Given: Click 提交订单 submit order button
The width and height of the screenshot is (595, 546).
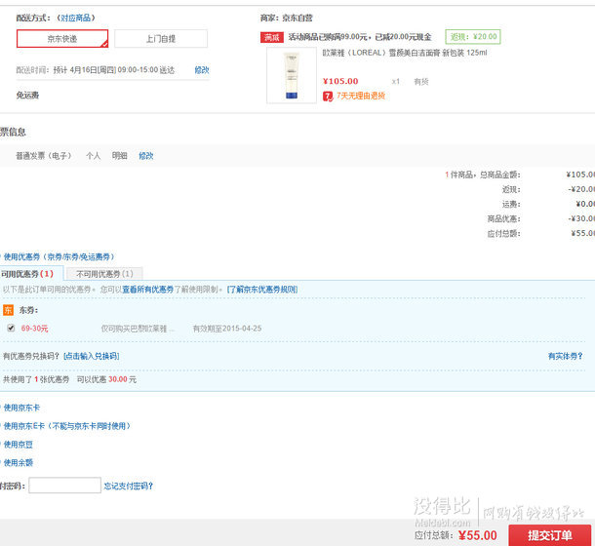Looking at the screenshot, I should pos(552,535).
